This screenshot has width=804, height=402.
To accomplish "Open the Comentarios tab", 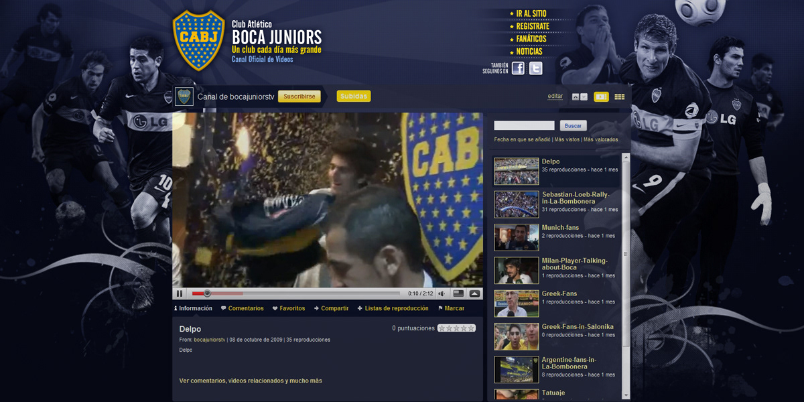I will (x=242, y=309).
